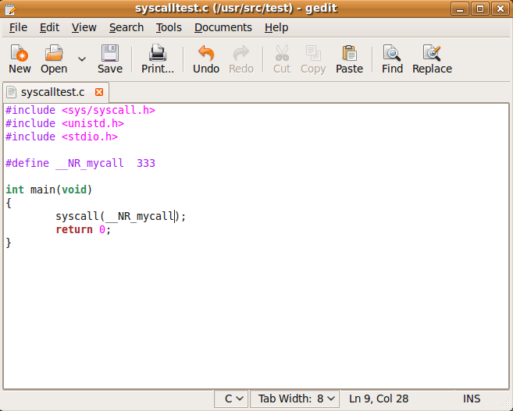Click the #include <unistd.h> line
Screen dimensions: 513x411
point(65,123)
